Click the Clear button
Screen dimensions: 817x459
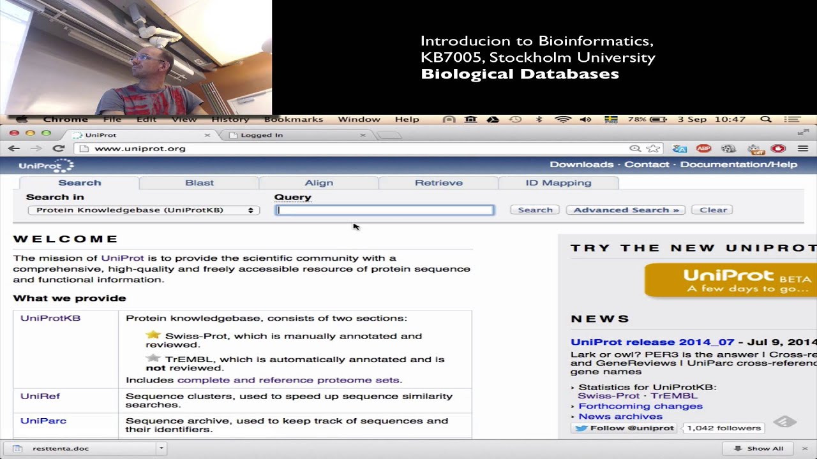(713, 210)
